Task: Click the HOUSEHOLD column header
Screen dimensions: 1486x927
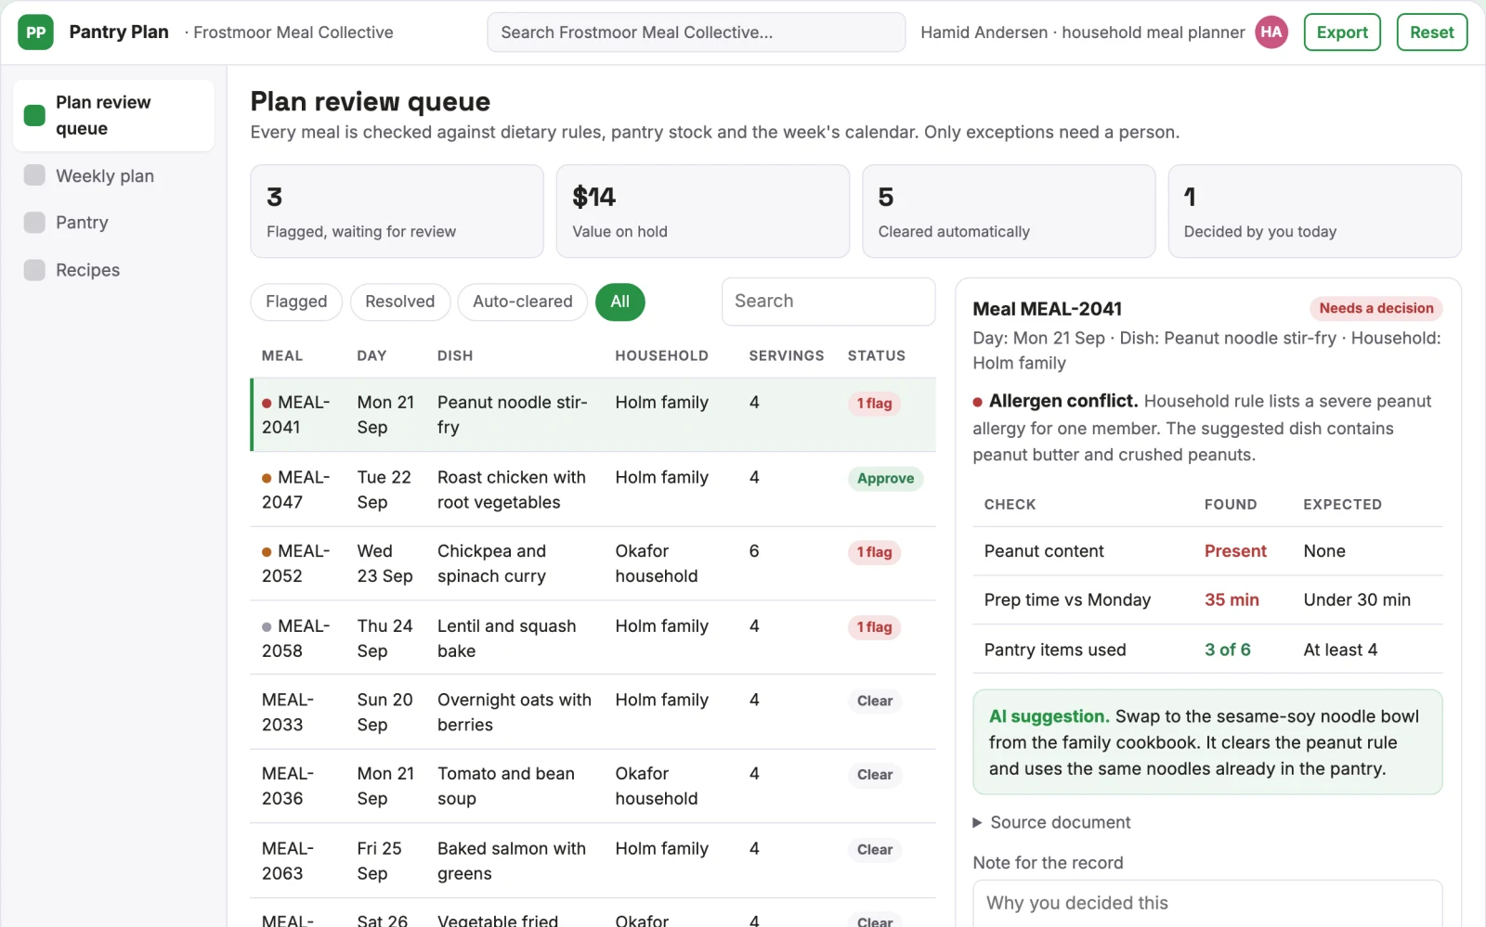Action: coord(662,355)
